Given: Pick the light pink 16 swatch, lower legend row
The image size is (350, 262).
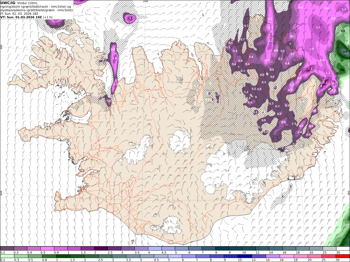Looking at the screenshot, I should [x=287, y=256].
